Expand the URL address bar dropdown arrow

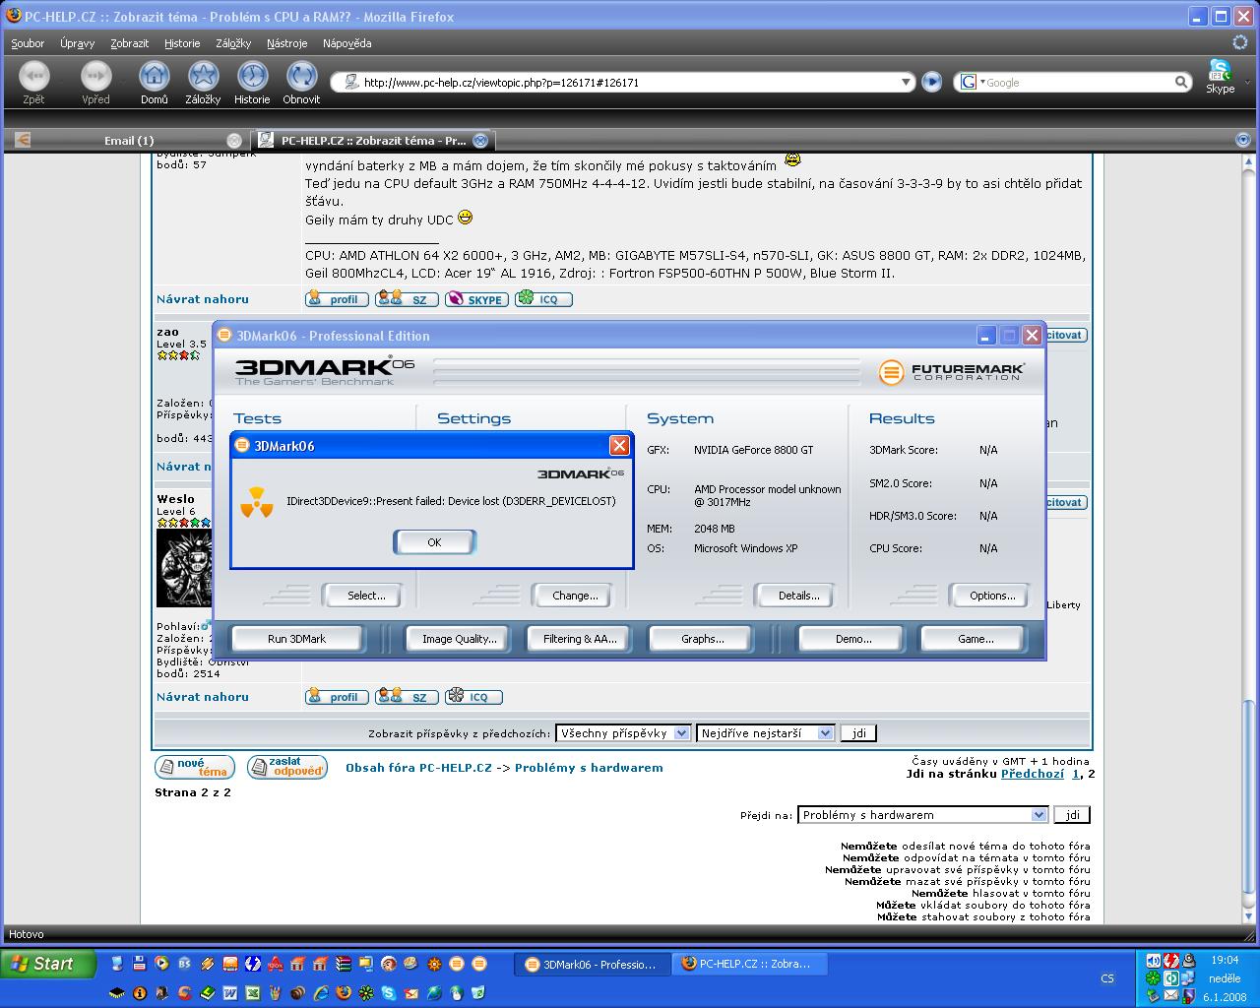[x=906, y=83]
